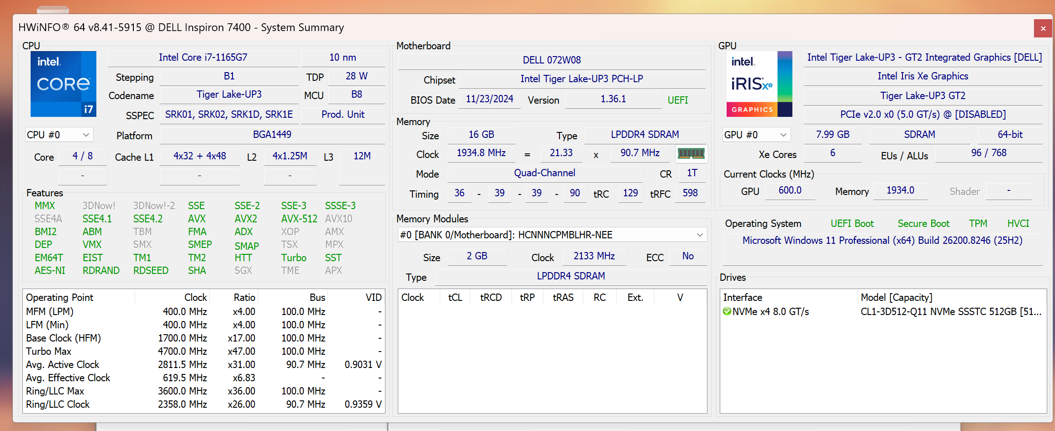Click the B8 MCU value
The width and height of the screenshot is (1055, 431).
click(x=357, y=95)
